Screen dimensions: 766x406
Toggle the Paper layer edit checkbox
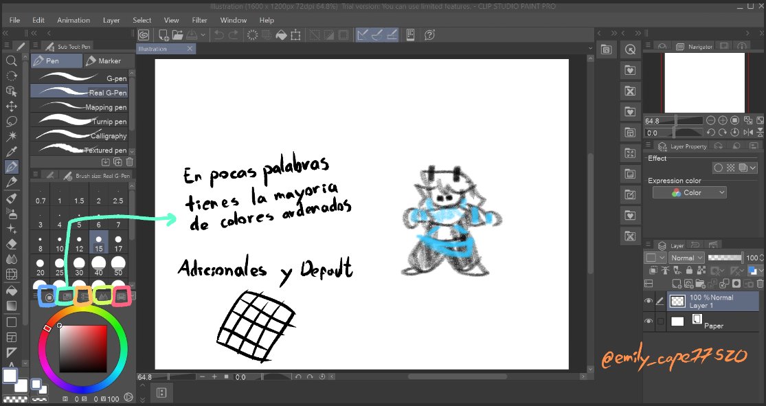660,322
